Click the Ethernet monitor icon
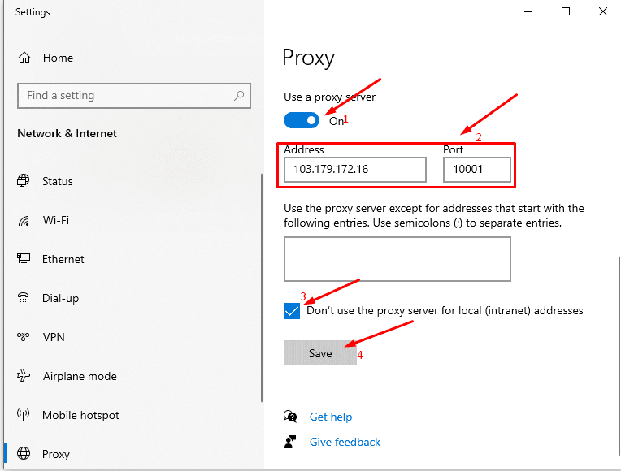This screenshot has height=471, width=621. pyautogui.click(x=24, y=259)
